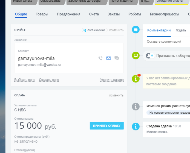Open the Предложения tab
This screenshot has height=153, width=190.
click(69, 14)
